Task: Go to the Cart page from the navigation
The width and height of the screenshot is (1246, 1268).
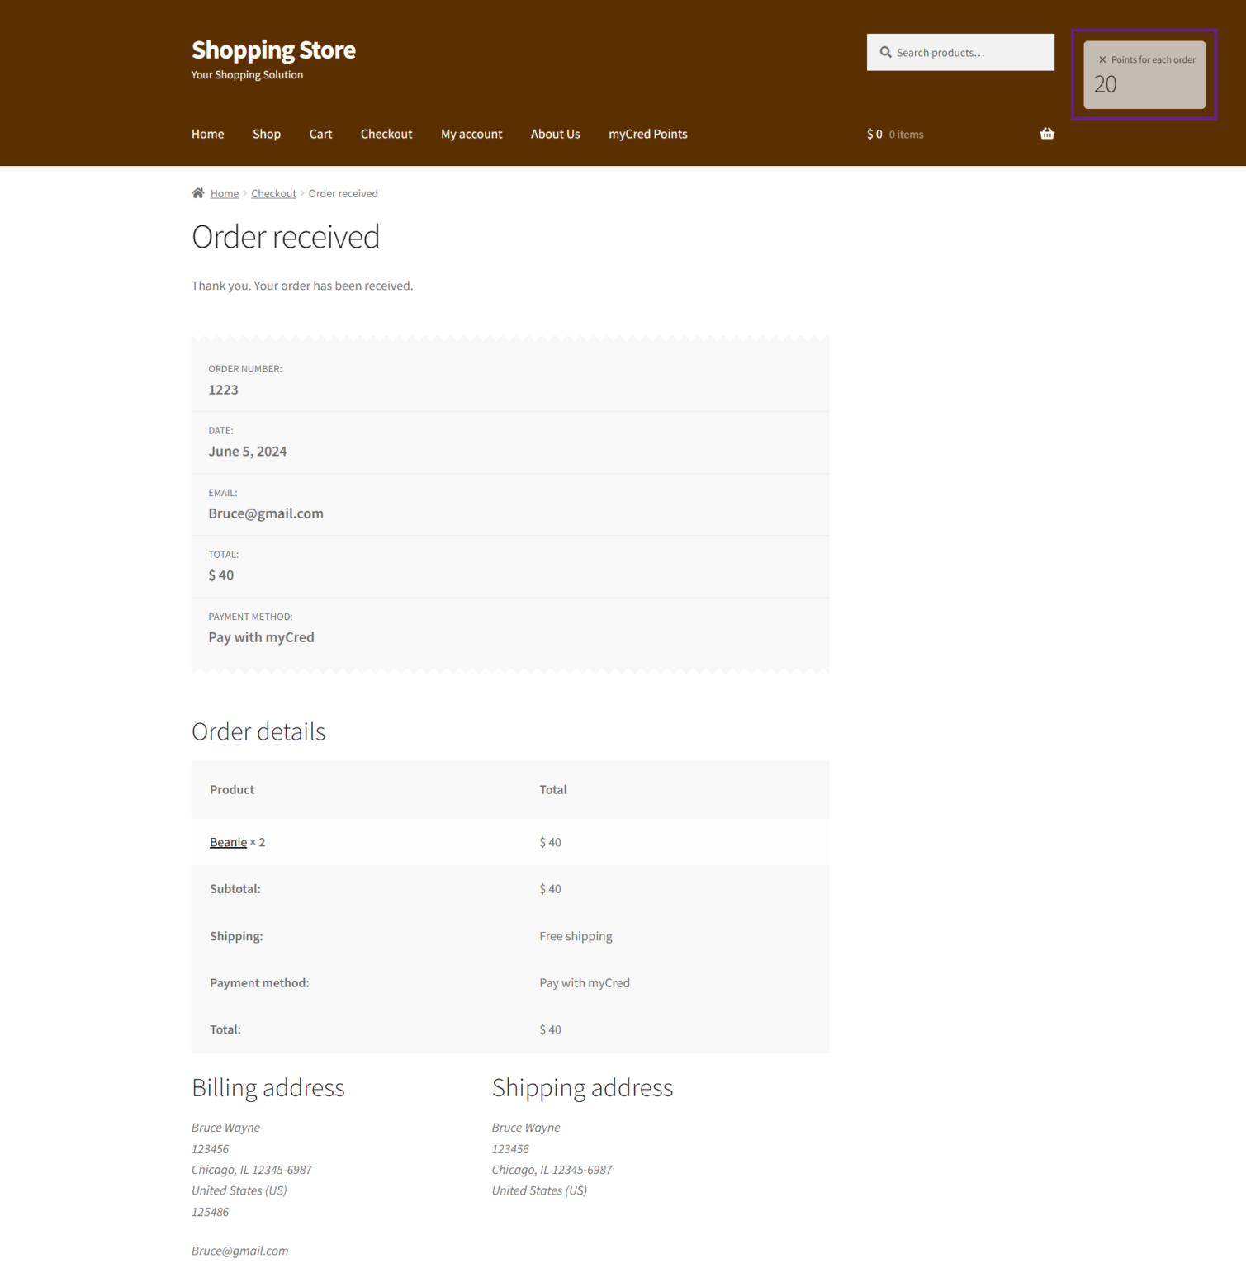Action: click(x=320, y=134)
